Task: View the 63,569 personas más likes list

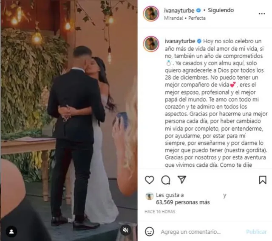Action: (x=183, y=202)
